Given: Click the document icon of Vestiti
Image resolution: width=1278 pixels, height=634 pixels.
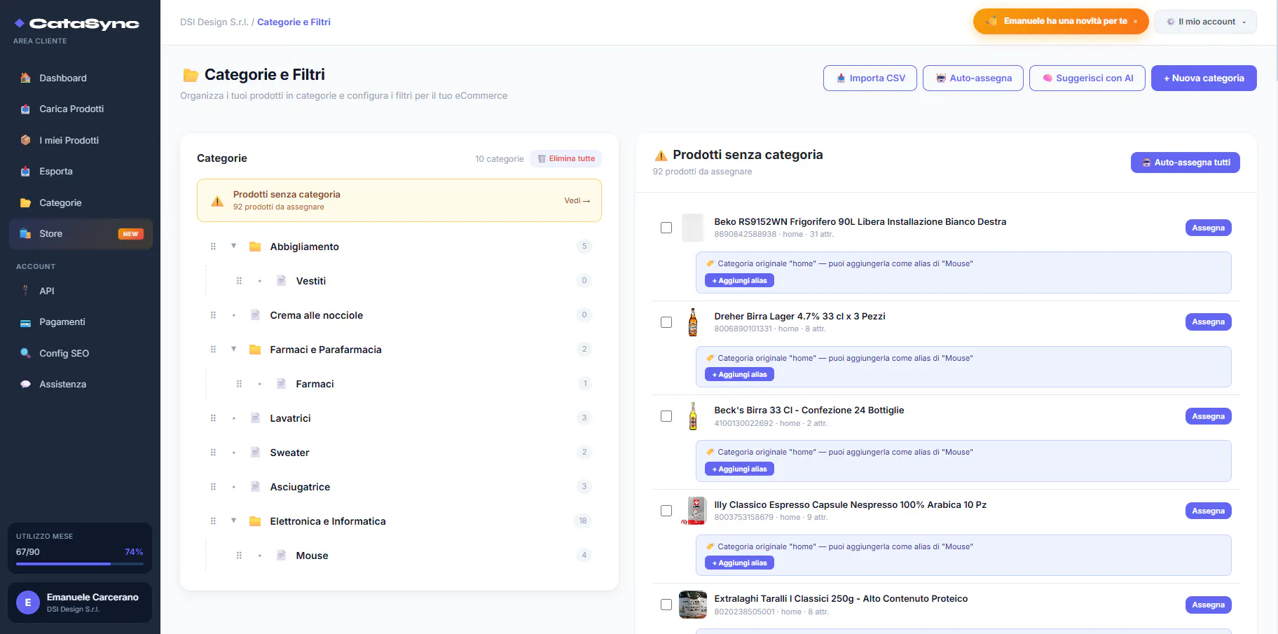Looking at the screenshot, I should coord(281,281).
